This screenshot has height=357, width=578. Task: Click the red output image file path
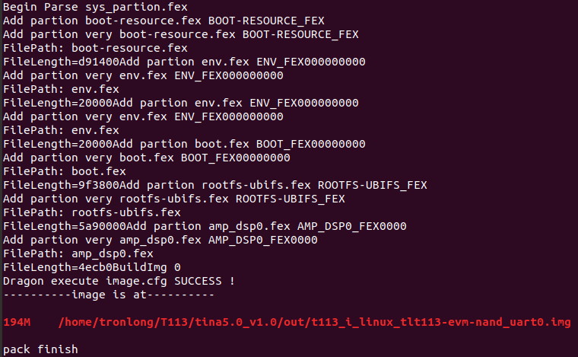coord(314,322)
